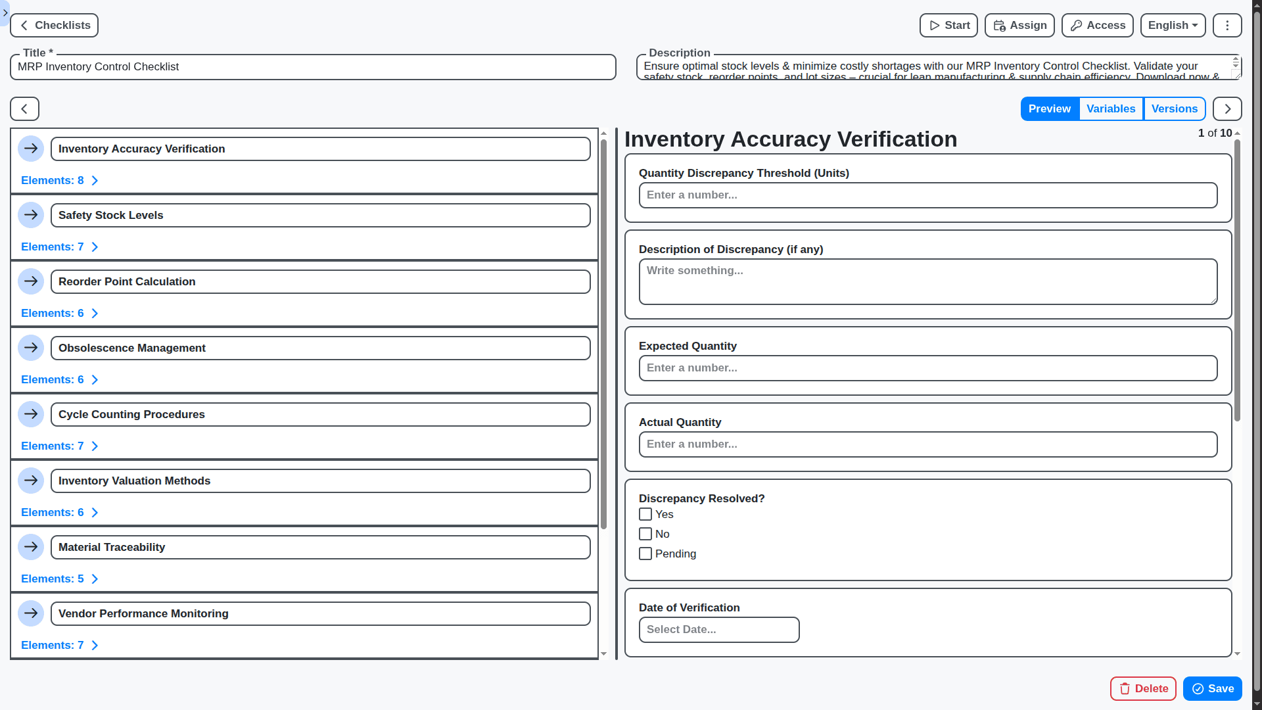Check the No checkbox under Discrepancy Resolved
The height and width of the screenshot is (710, 1262).
coord(645,534)
